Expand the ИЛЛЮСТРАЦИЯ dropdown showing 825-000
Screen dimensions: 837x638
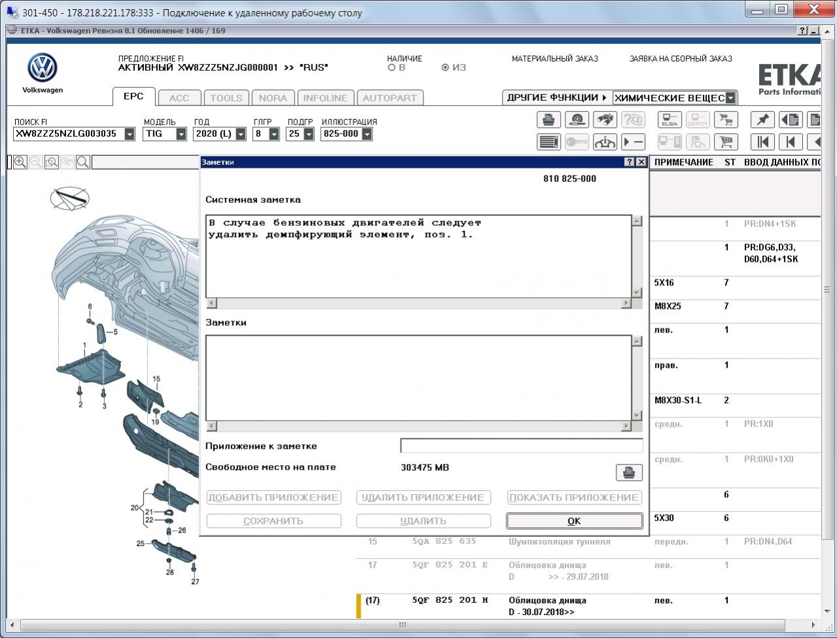(366, 134)
